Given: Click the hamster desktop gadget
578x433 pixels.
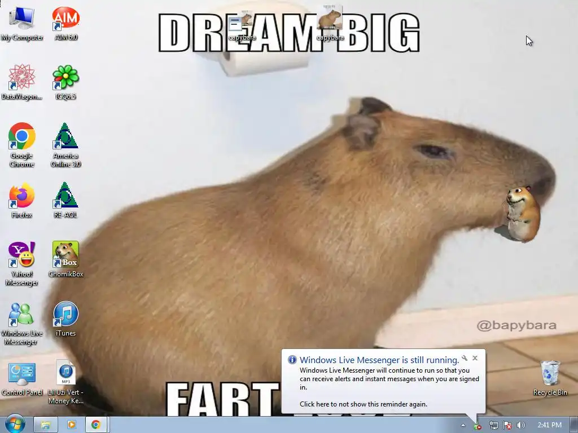Looking at the screenshot, I should click(523, 214).
